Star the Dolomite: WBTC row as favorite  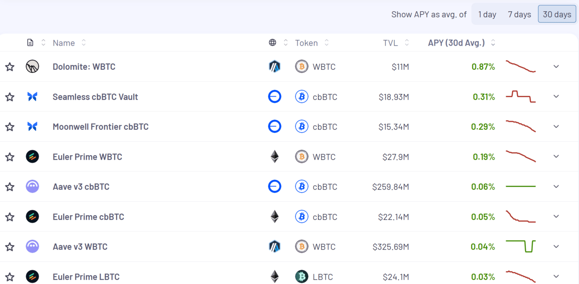click(x=10, y=67)
